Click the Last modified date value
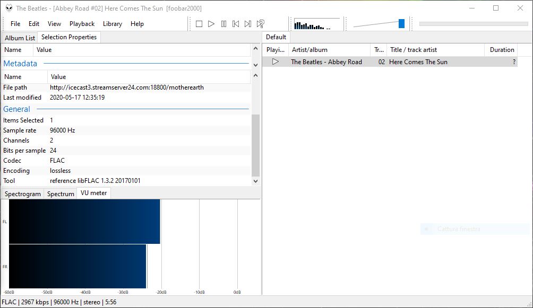533x308 pixels. (77, 98)
